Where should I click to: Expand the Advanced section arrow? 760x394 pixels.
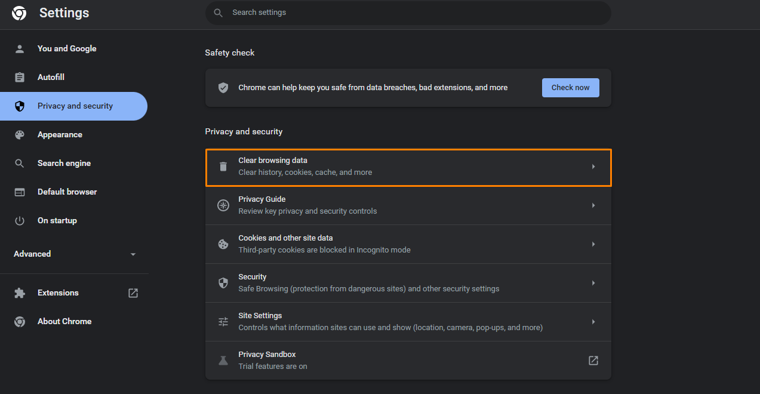(133, 254)
